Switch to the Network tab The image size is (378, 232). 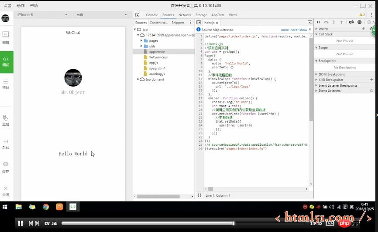coord(185,15)
